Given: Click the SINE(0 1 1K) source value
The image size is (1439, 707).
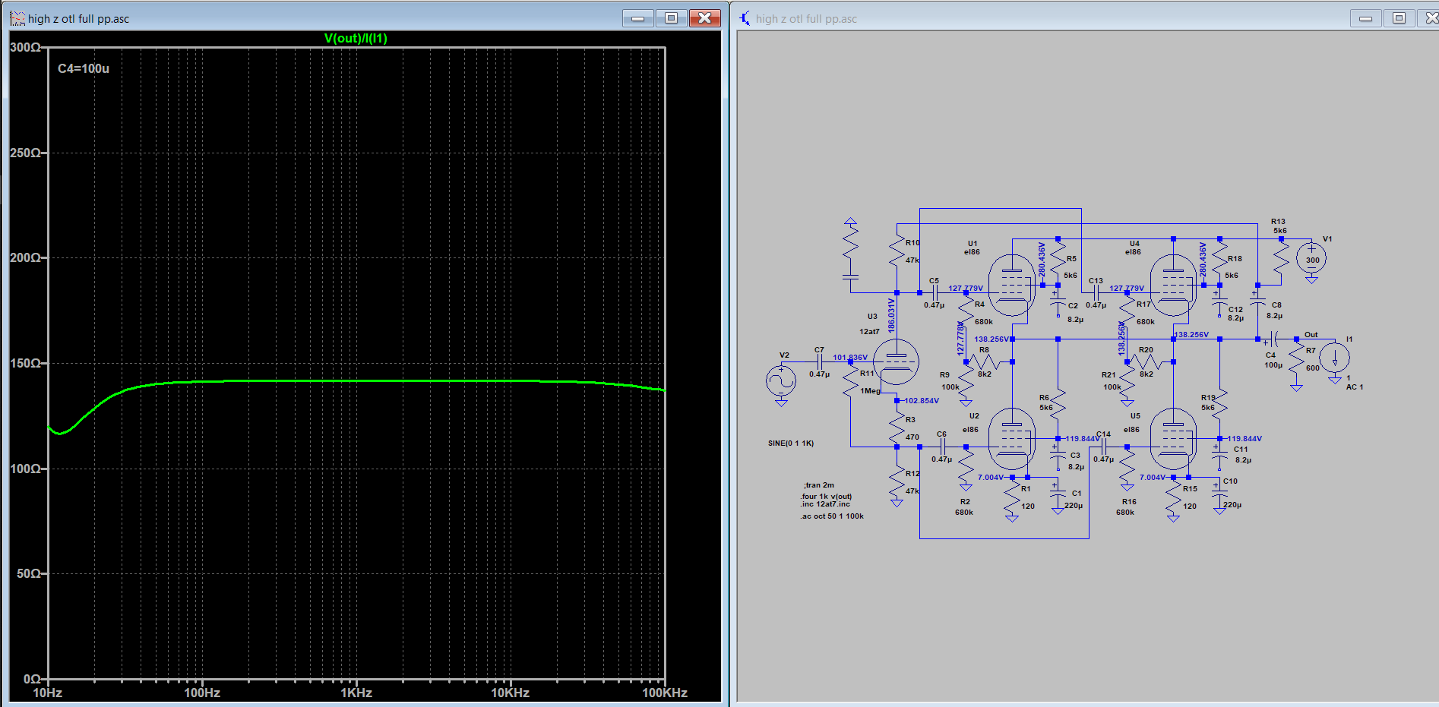Looking at the screenshot, I should click(x=791, y=443).
